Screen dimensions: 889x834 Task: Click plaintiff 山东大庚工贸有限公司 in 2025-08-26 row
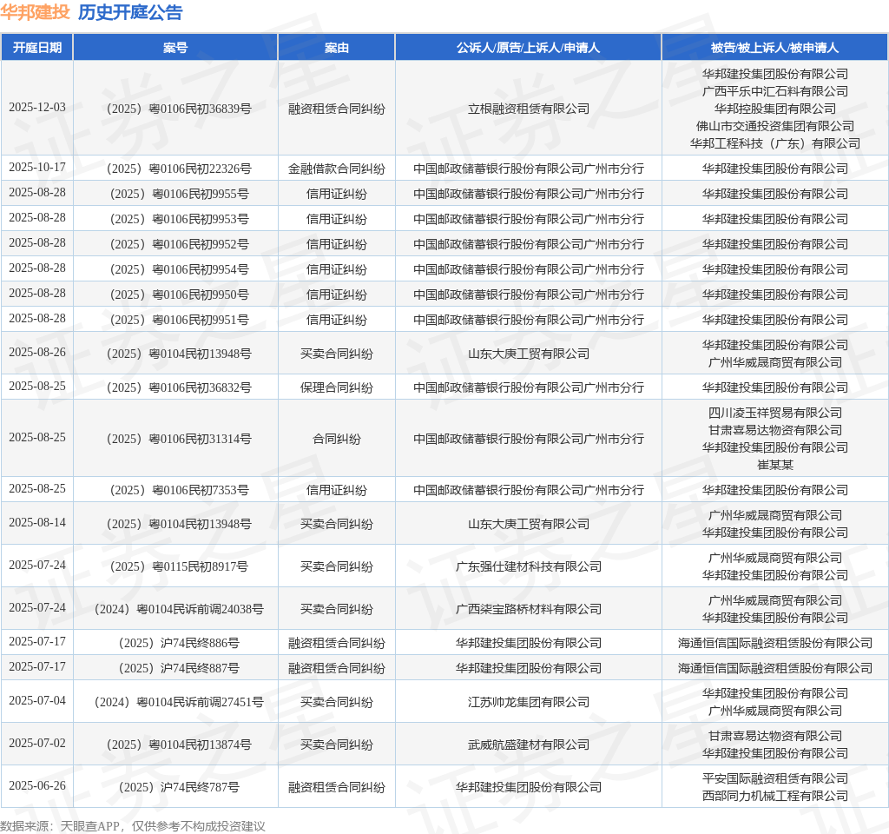click(529, 354)
